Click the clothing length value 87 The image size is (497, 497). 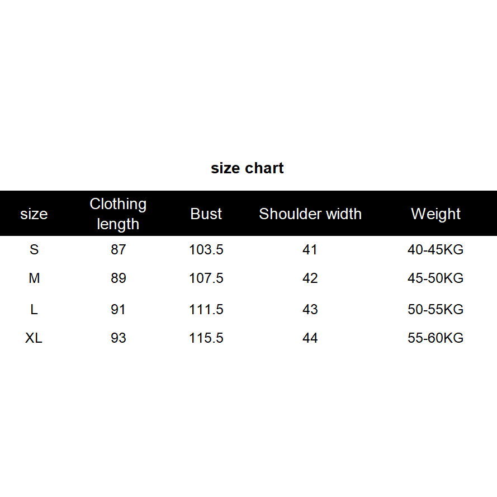tap(118, 250)
